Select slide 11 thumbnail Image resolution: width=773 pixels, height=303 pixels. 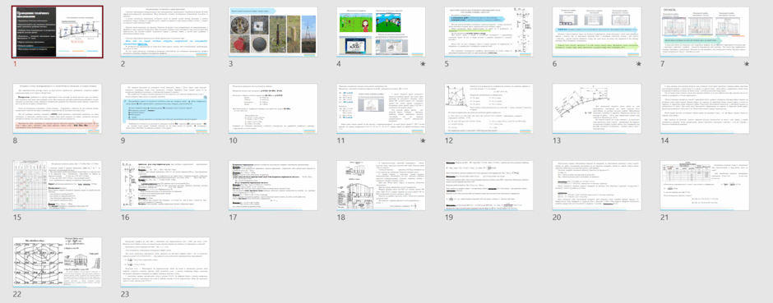[381, 109]
